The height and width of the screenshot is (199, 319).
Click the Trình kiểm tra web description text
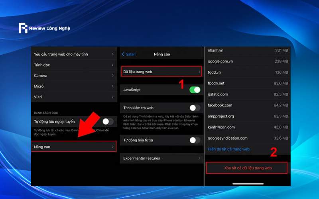(x=161, y=122)
